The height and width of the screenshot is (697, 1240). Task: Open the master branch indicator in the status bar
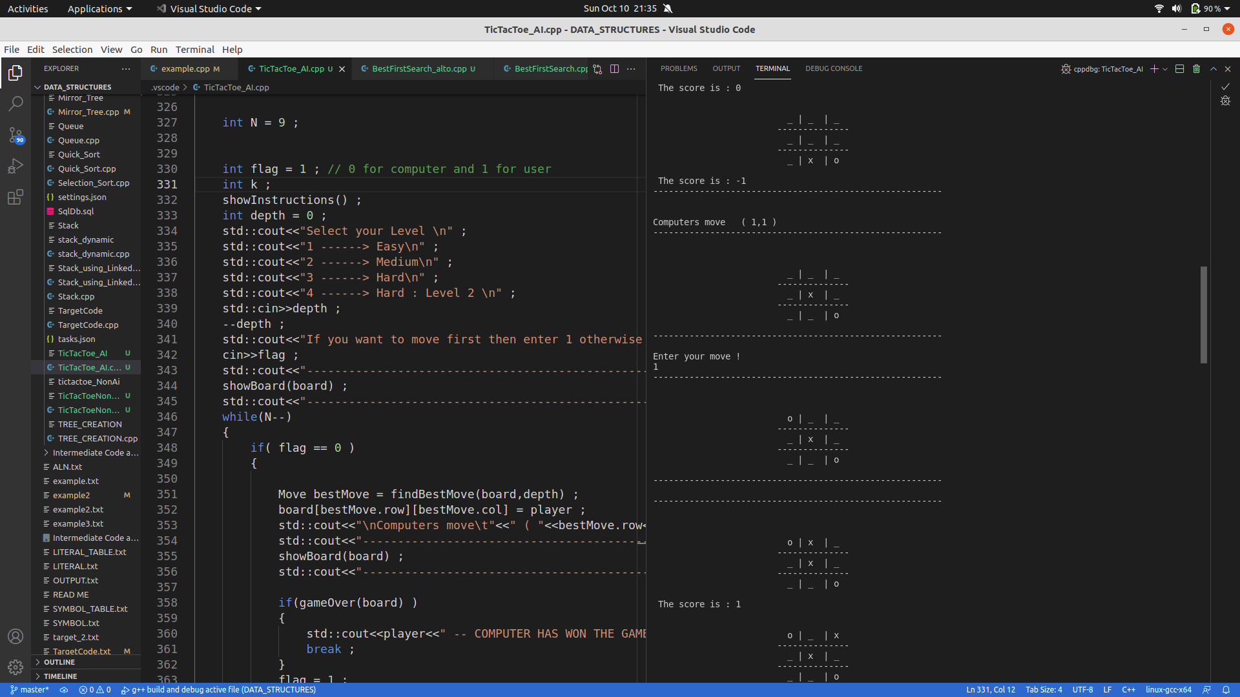[x=30, y=689]
